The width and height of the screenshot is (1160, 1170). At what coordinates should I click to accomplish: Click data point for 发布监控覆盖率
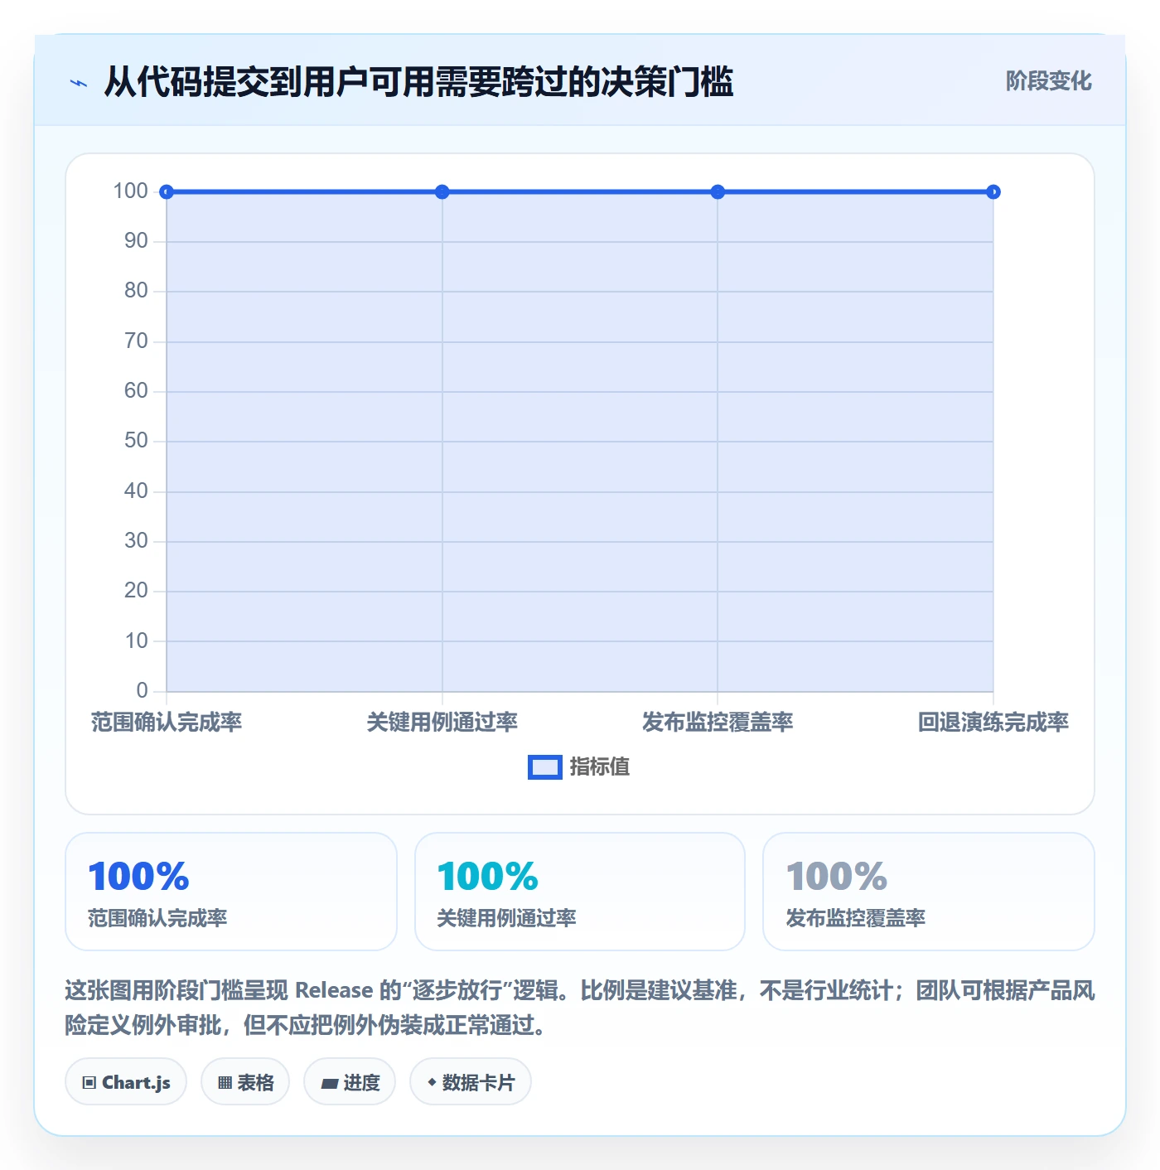tap(718, 192)
